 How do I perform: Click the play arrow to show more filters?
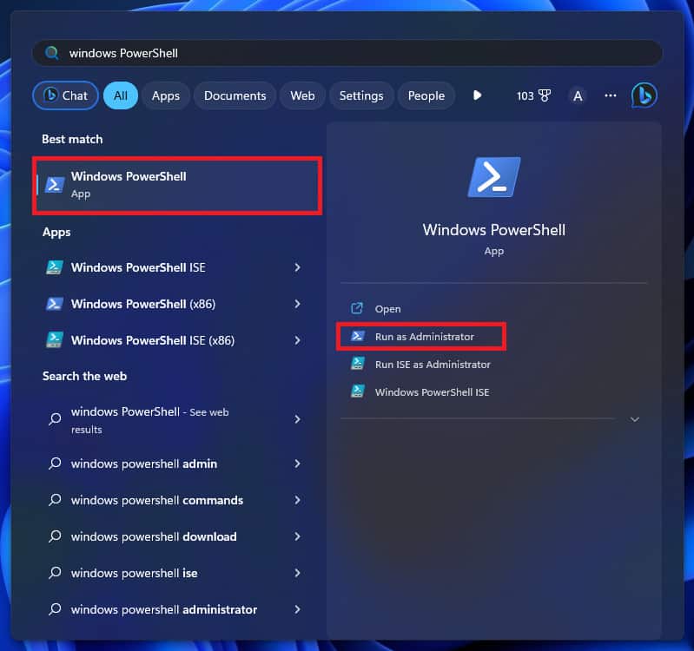pyautogui.click(x=477, y=95)
